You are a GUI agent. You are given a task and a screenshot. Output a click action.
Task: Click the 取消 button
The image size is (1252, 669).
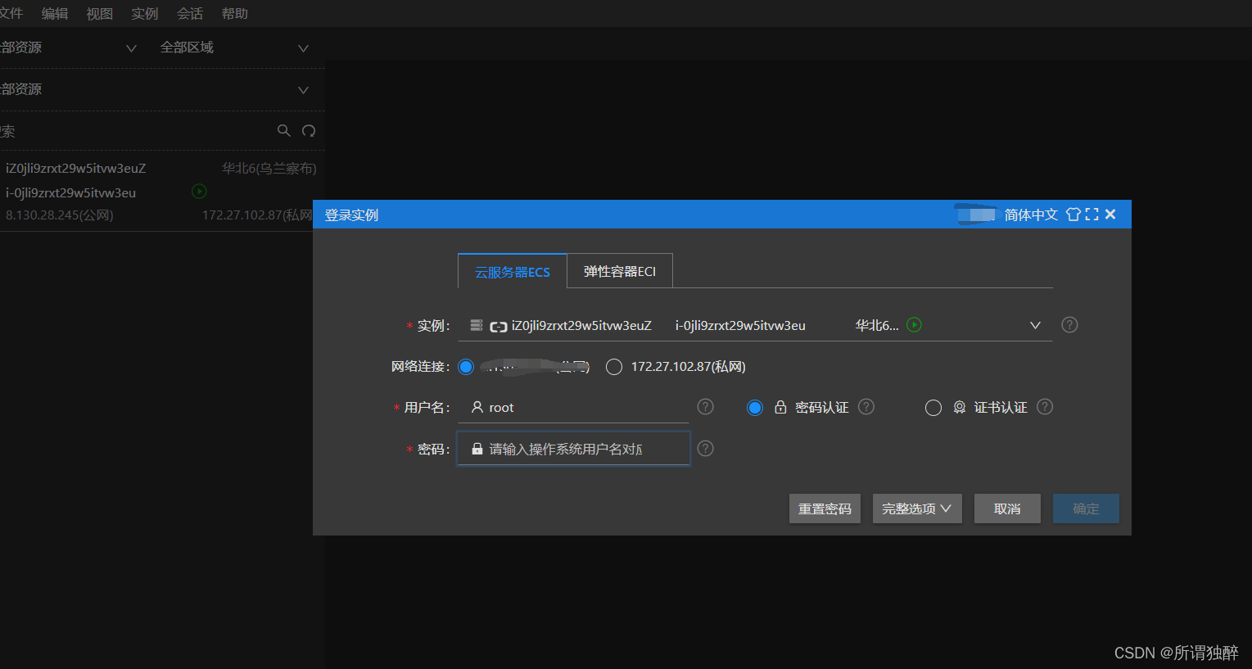(x=1007, y=509)
